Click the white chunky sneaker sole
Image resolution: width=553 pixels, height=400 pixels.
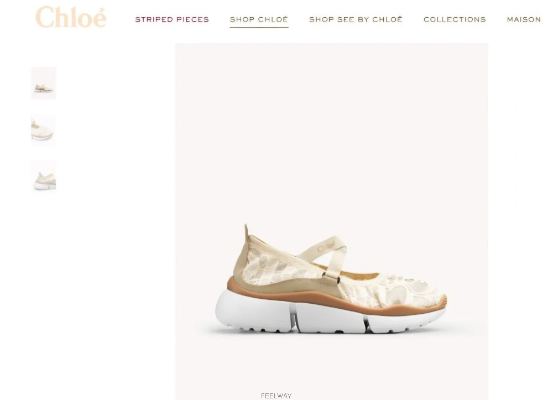(328, 315)
